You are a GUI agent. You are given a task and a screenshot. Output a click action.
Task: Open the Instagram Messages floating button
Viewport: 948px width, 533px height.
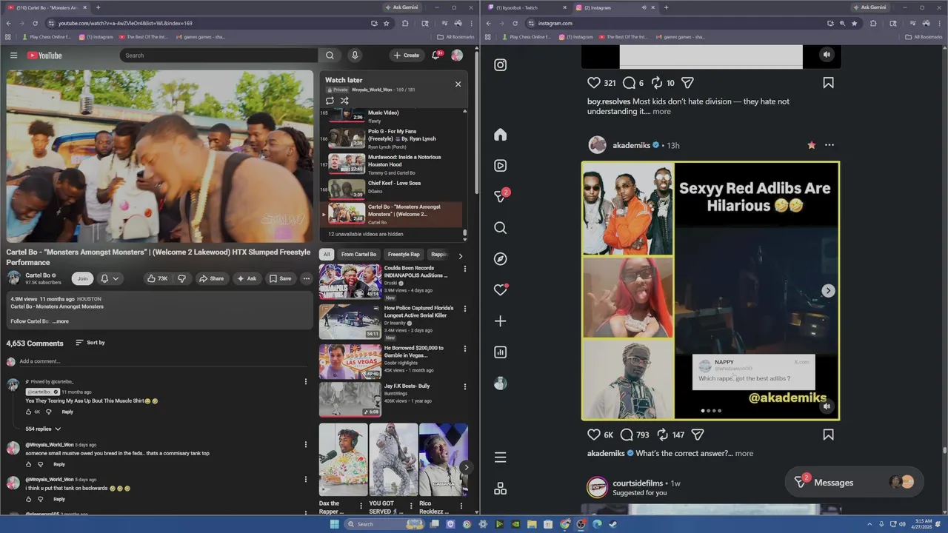pos(854,483)
